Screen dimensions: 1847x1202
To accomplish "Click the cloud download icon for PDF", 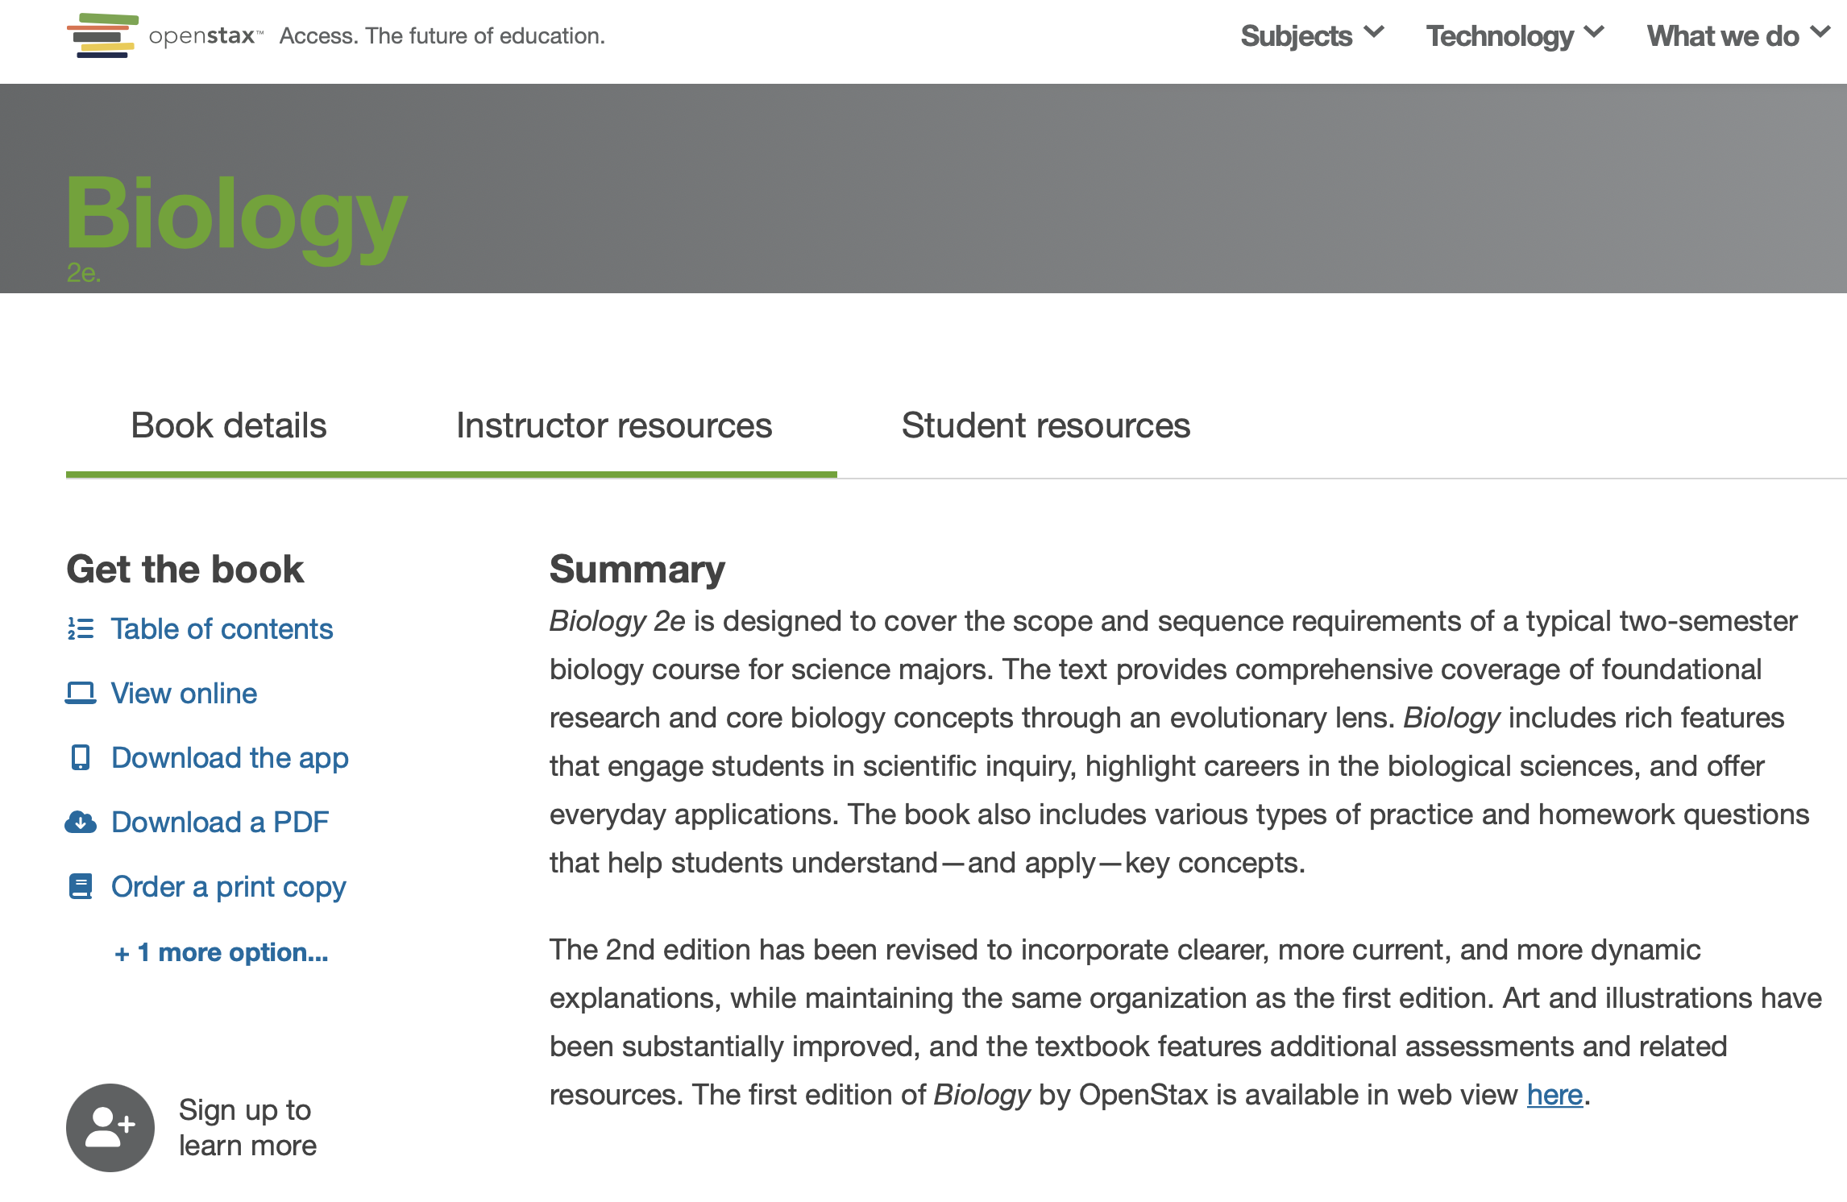I will 81,822.
